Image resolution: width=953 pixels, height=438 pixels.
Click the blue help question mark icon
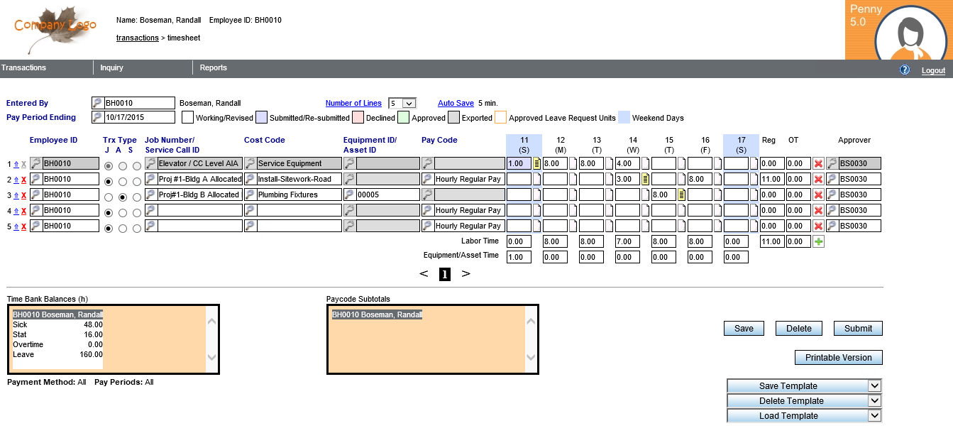pyautogui.click(x=905, y=70)
